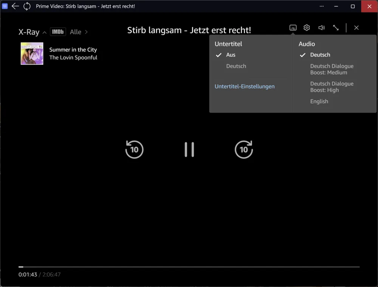The image size is (378, 287).
Task: Skip forward 10 seconds
Action: (x=244, y=149)
